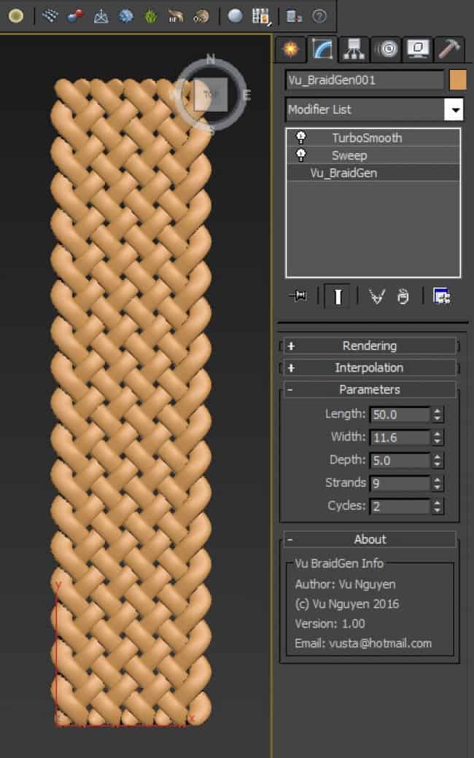Open the Display panel monitor icon
The height and width of the screenshot is (758, 474).
[419, 49]
